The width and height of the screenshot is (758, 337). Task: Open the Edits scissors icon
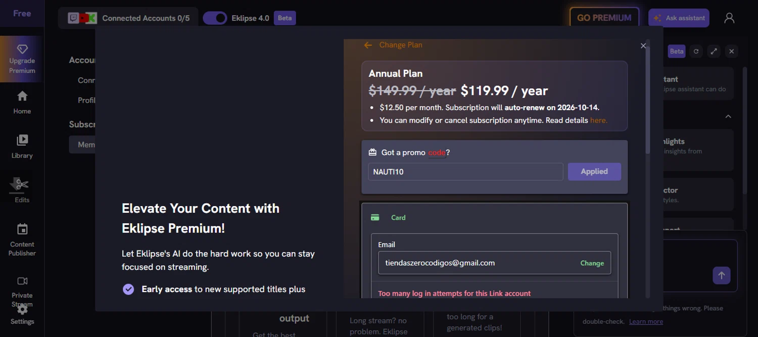click(x=22, y=184)
